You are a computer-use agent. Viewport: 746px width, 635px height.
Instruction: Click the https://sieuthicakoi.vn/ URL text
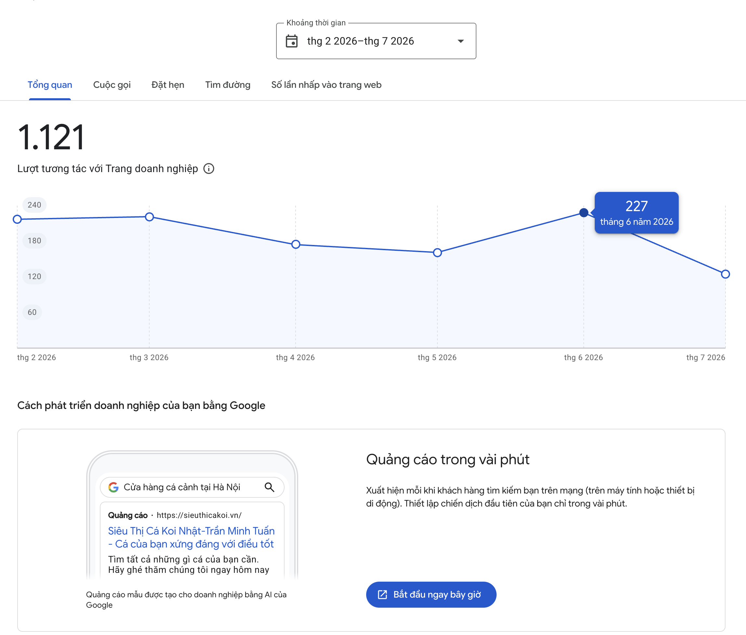pyautogui.click(x=199, y=515)
